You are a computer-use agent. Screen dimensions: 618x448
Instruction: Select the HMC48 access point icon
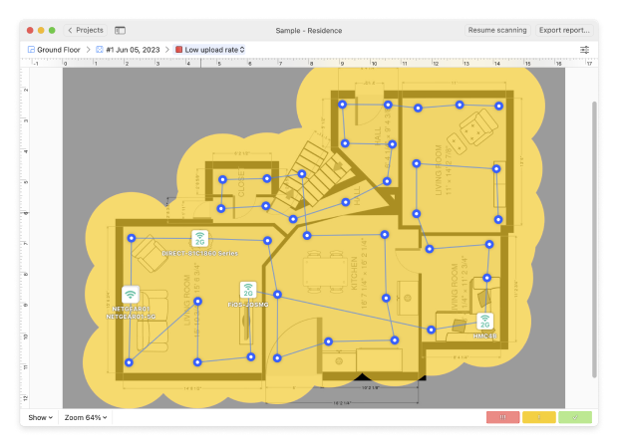coord(484,322)
